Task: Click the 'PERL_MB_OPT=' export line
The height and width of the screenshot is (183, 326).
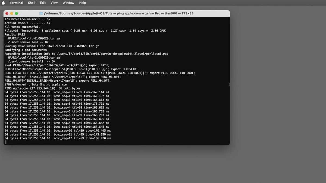Action: coord(63,77)
